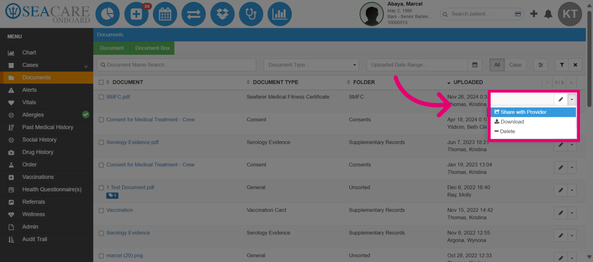Open the Dropbox-style boxes icon
The height and width of the screenshot is (262, 593).
point(222,14)
